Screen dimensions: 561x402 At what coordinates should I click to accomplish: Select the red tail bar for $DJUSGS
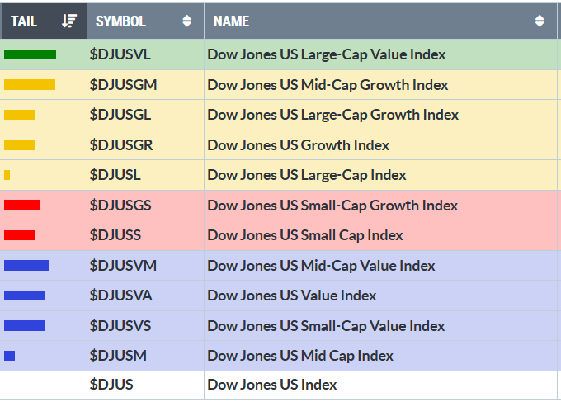tap(21, 205)
